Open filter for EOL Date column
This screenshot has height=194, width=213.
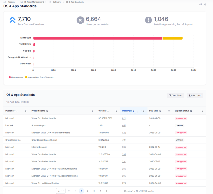169,111
